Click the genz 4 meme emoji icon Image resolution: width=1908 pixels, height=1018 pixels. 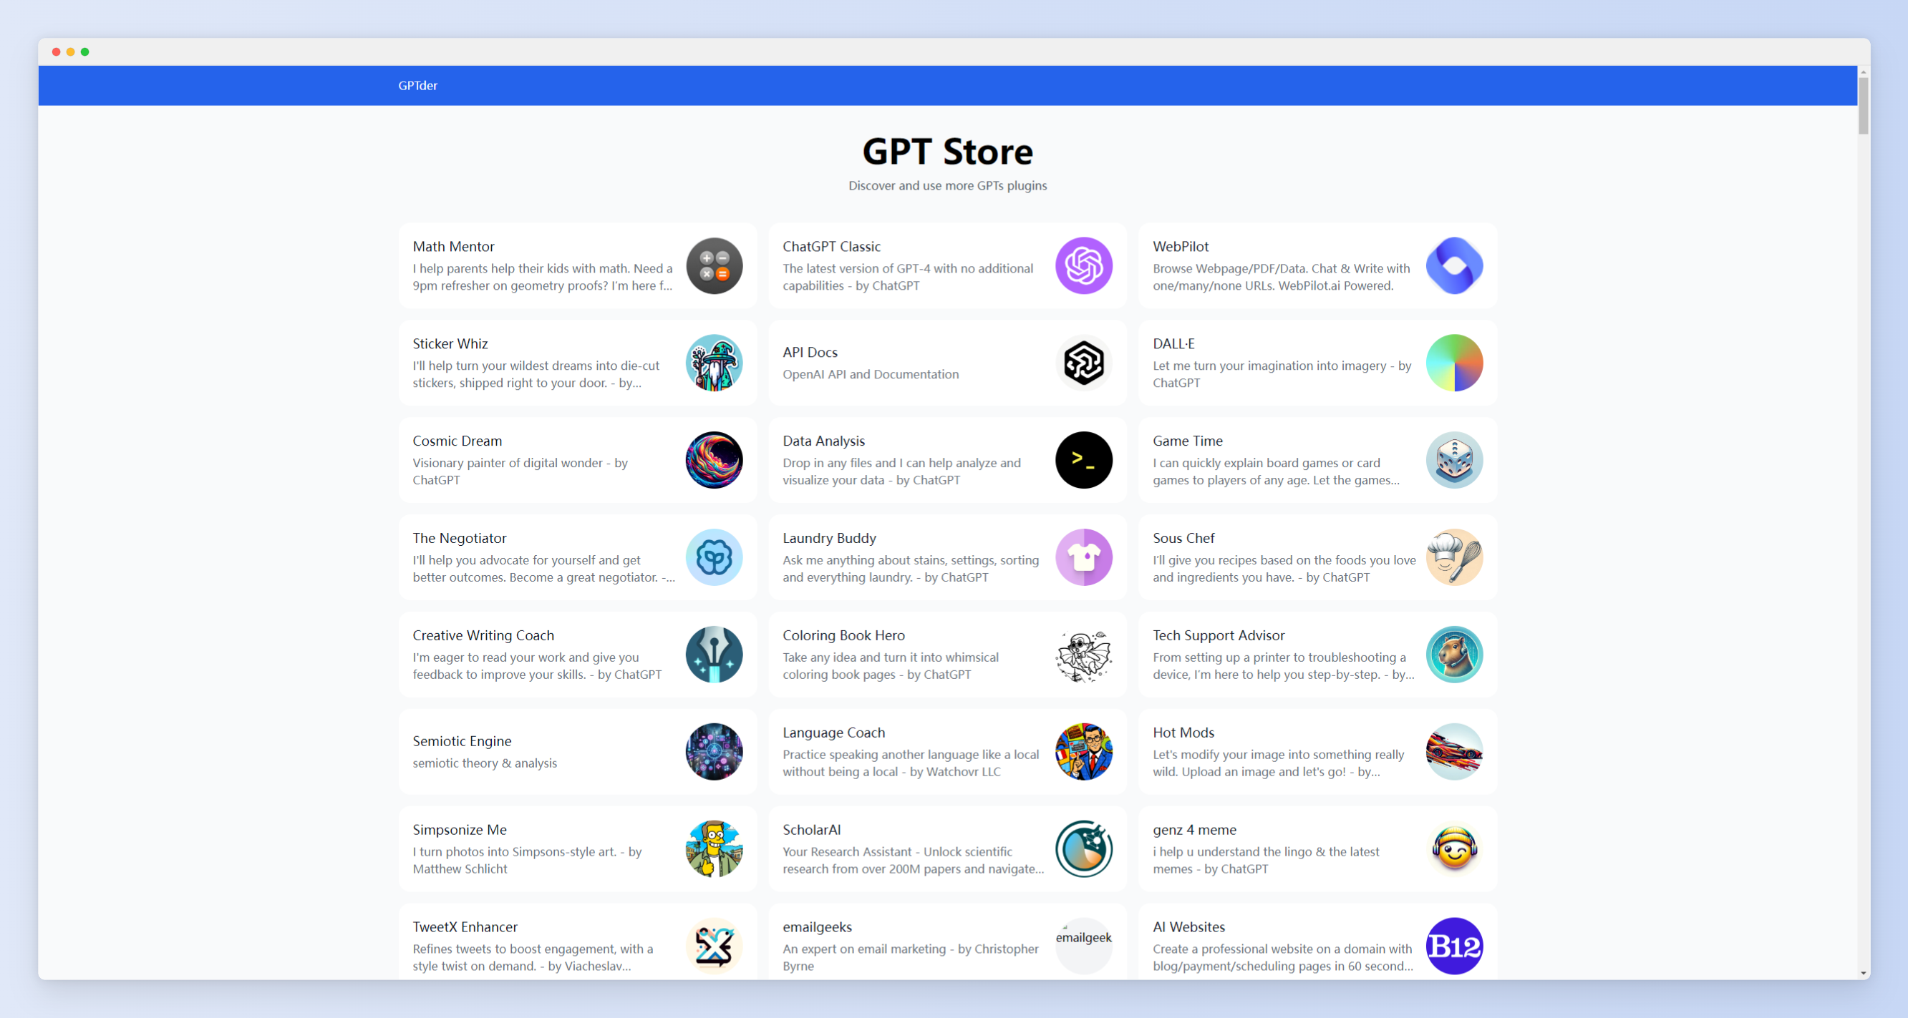tap(1454, 848)
